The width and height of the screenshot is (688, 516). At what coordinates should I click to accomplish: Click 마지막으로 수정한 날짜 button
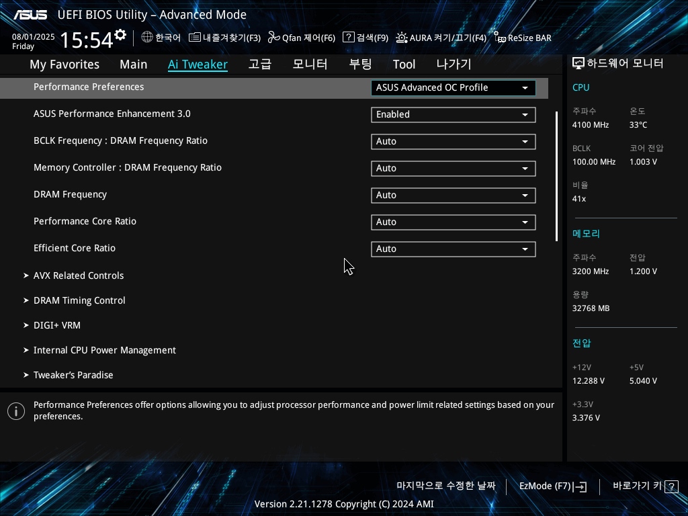coord(446,486)
